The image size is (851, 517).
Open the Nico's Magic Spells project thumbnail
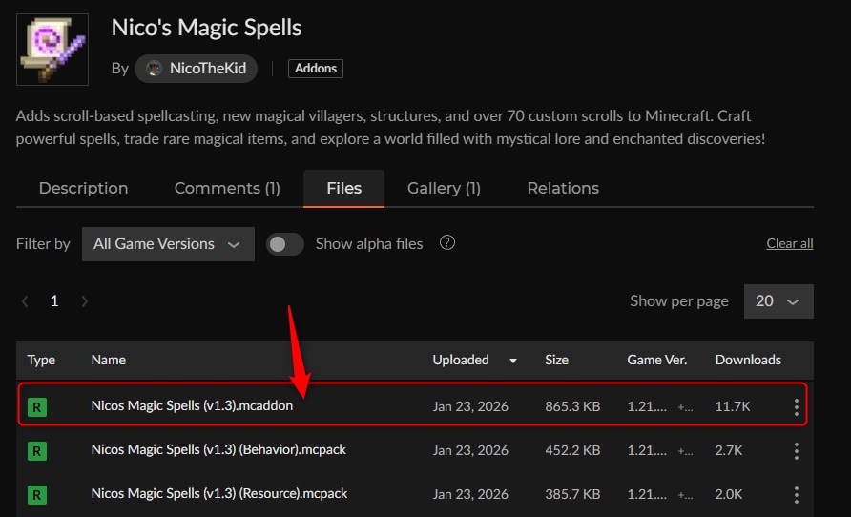coord(52,50)
